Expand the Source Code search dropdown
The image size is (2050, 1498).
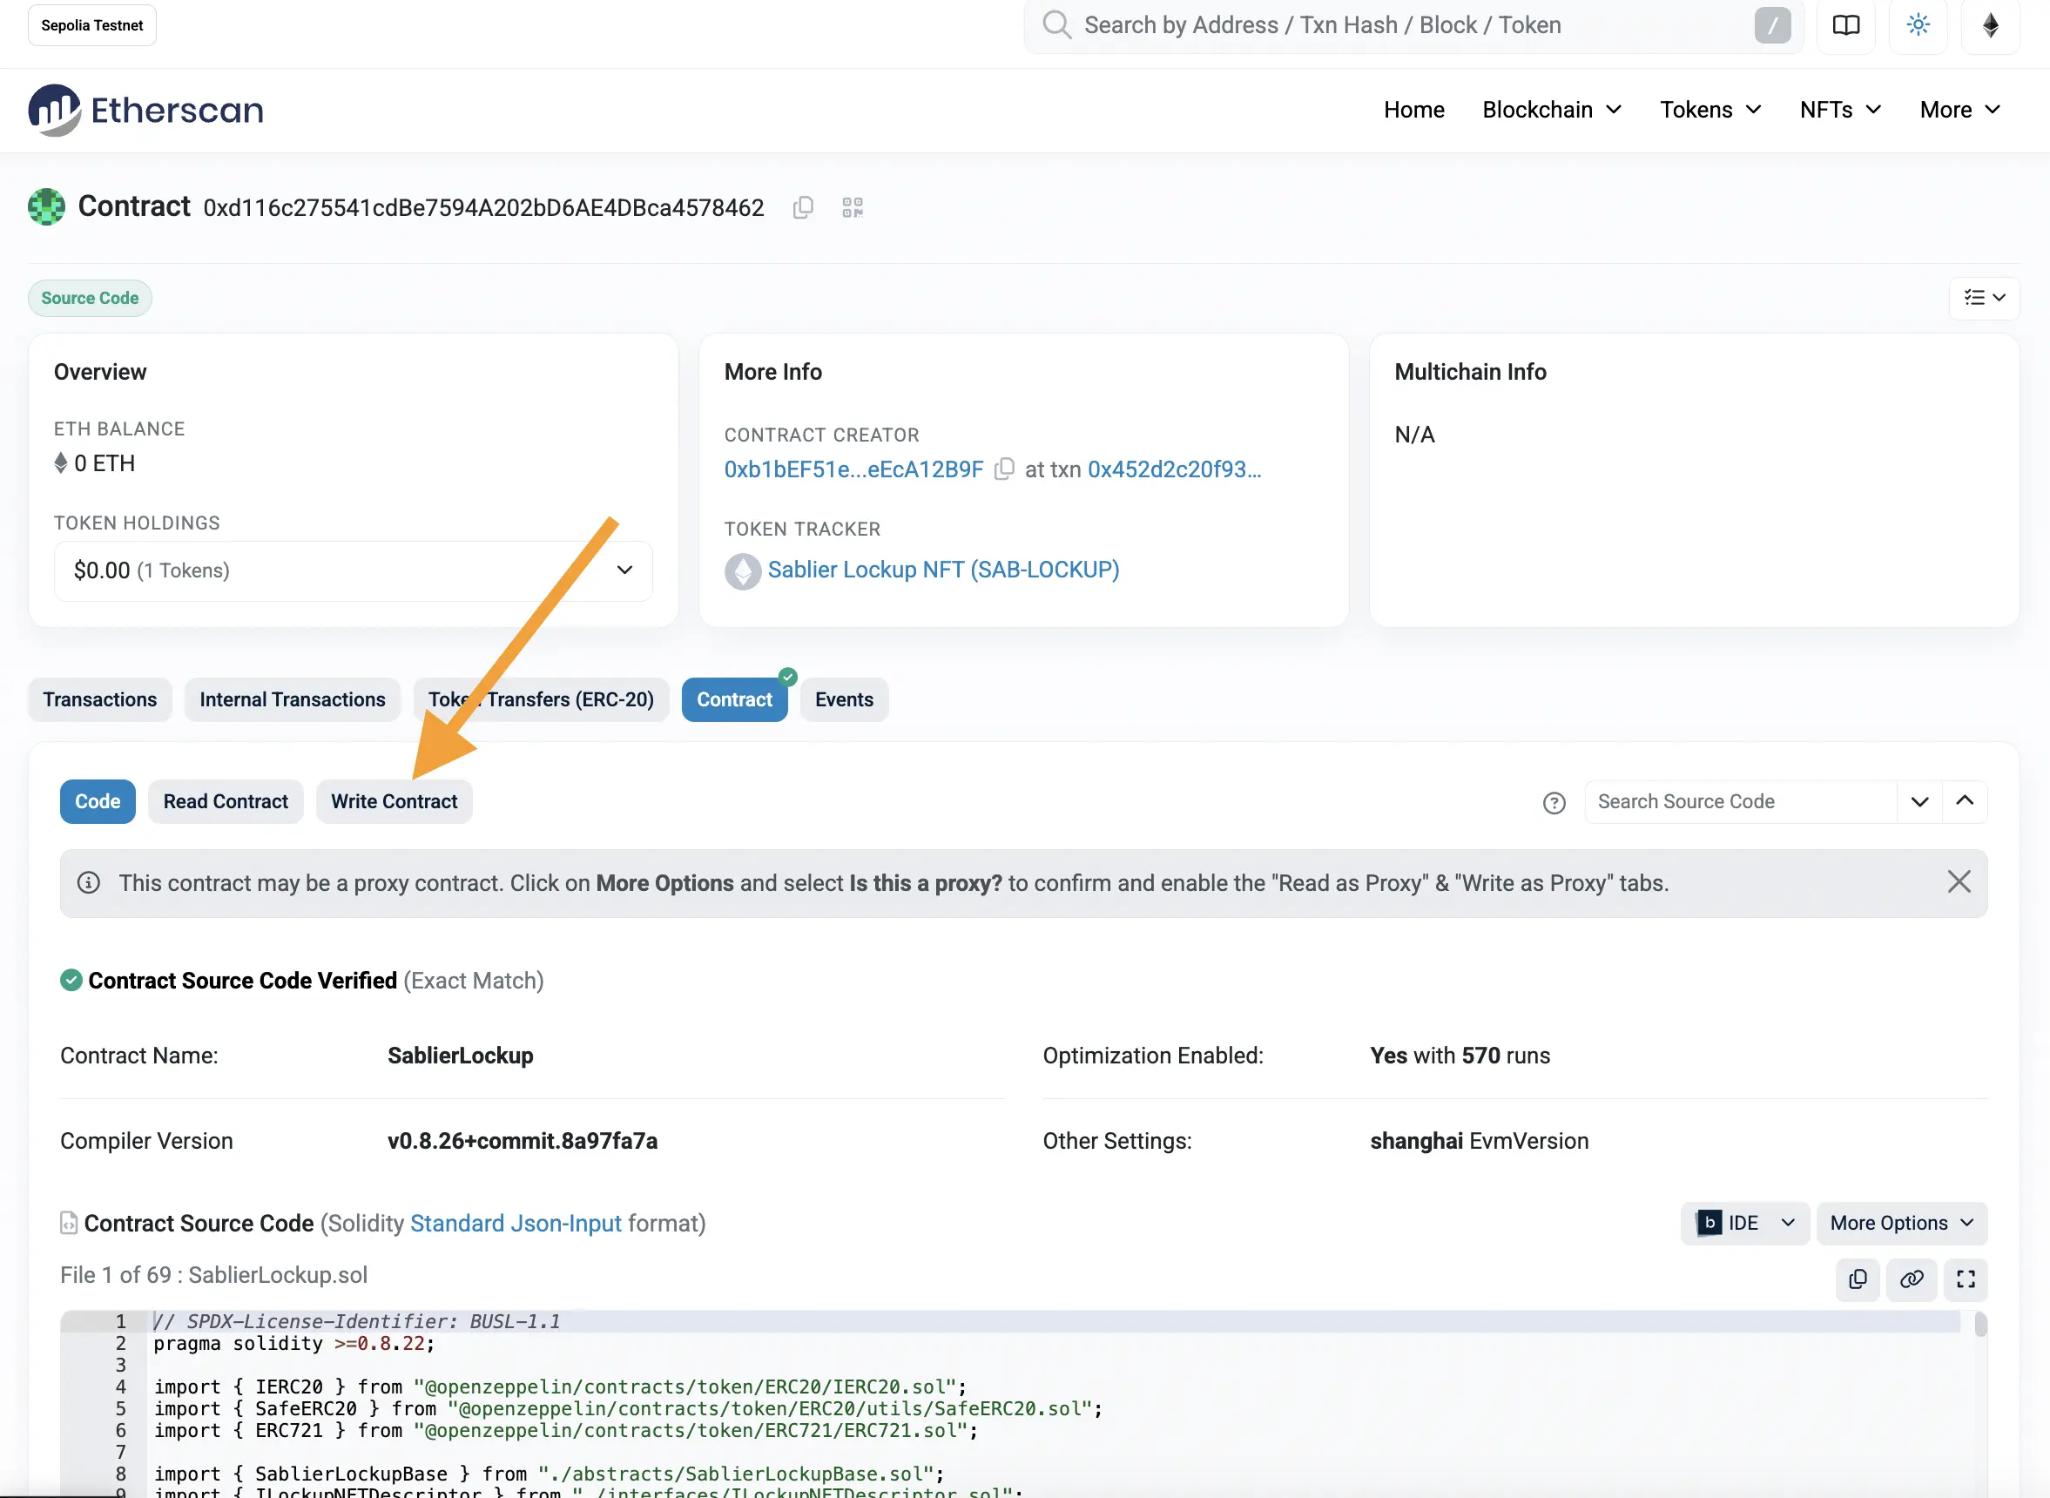click(1919, 800)
